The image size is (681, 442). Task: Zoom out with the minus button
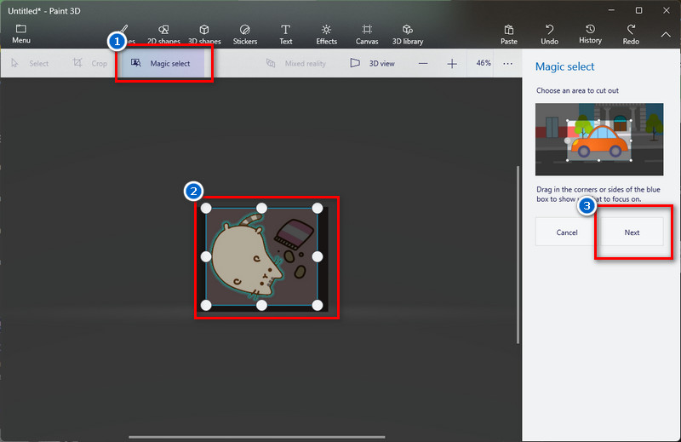(423, 64)
